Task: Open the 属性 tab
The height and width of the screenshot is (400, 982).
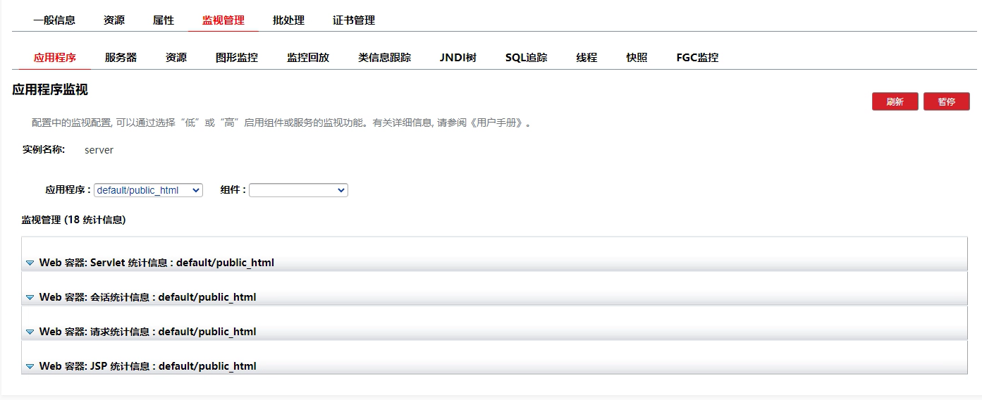Action: coord(164,20)
